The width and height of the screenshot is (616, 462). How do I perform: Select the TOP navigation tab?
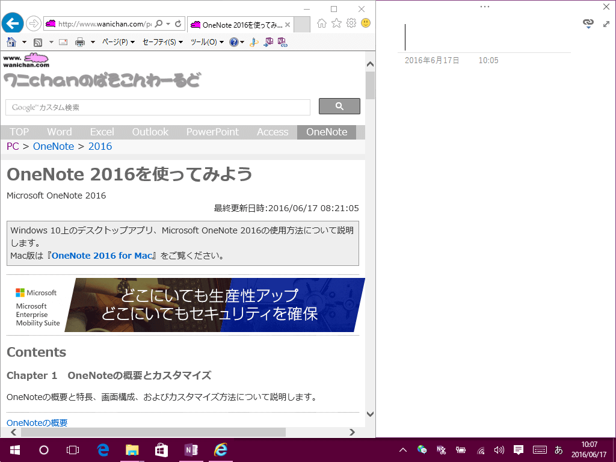tap(19, 132)
